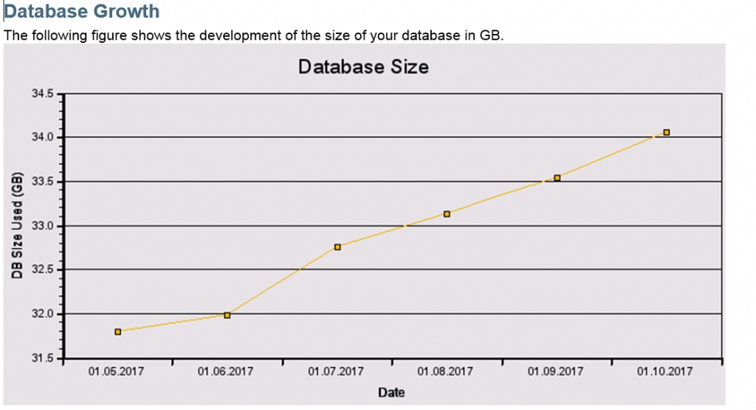Click the 01.06.2017 data point marker

point(227,315)
